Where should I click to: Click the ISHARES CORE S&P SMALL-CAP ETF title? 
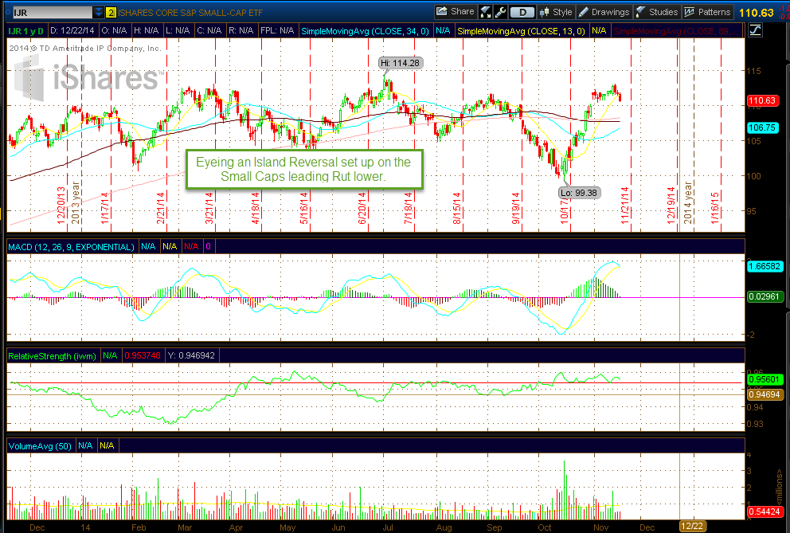(x=190, y=13)
